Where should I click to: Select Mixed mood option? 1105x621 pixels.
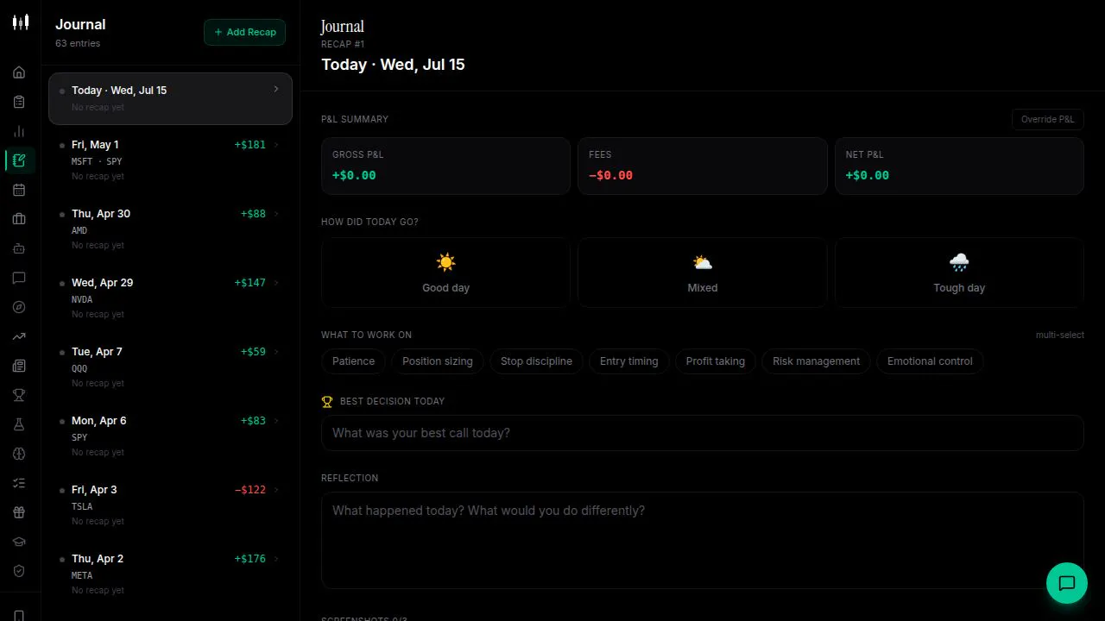[x=703, y=273]
